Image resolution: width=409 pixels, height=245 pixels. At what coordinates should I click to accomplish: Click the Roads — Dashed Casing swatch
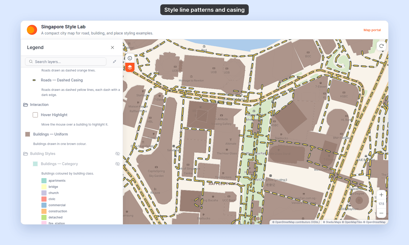pyautogui.click(x=34, y=80)
